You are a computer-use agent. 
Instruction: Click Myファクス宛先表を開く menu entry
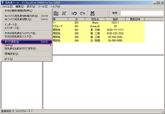pos(18,19)
